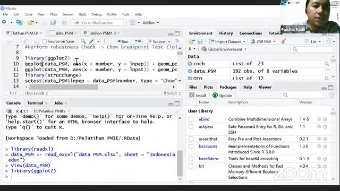Click the Re-run previous code icon
The image size is (340, 191).
coord(138,41)
